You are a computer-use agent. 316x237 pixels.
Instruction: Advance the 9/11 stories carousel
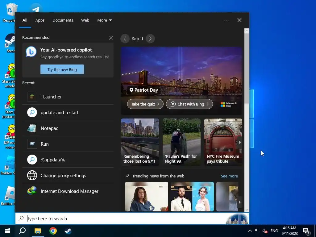pyautogui.click(x=240, y=142)
